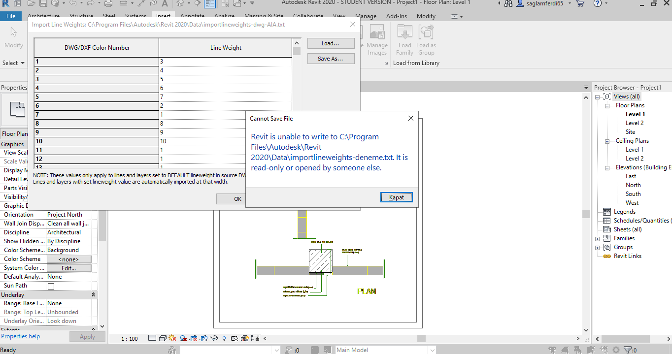Toggle Thin Lines mode in the toolbar
Viewport: 672px width, 354px height.
coord(210,5)
